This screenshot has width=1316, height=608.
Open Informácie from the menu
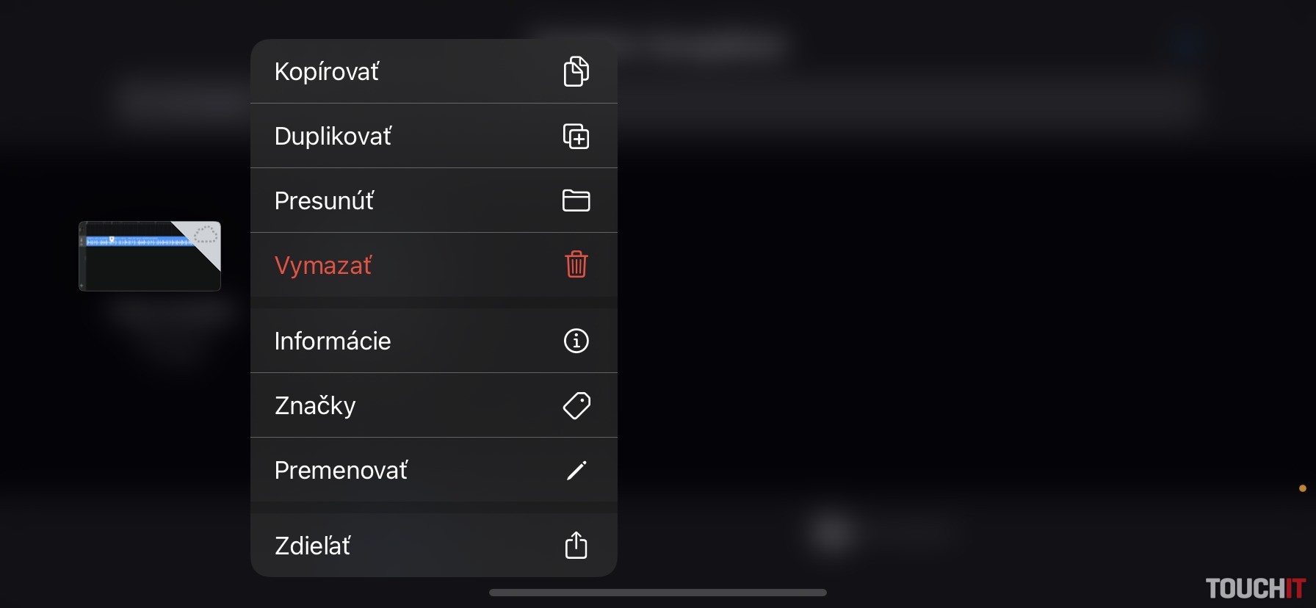point(333,341)
